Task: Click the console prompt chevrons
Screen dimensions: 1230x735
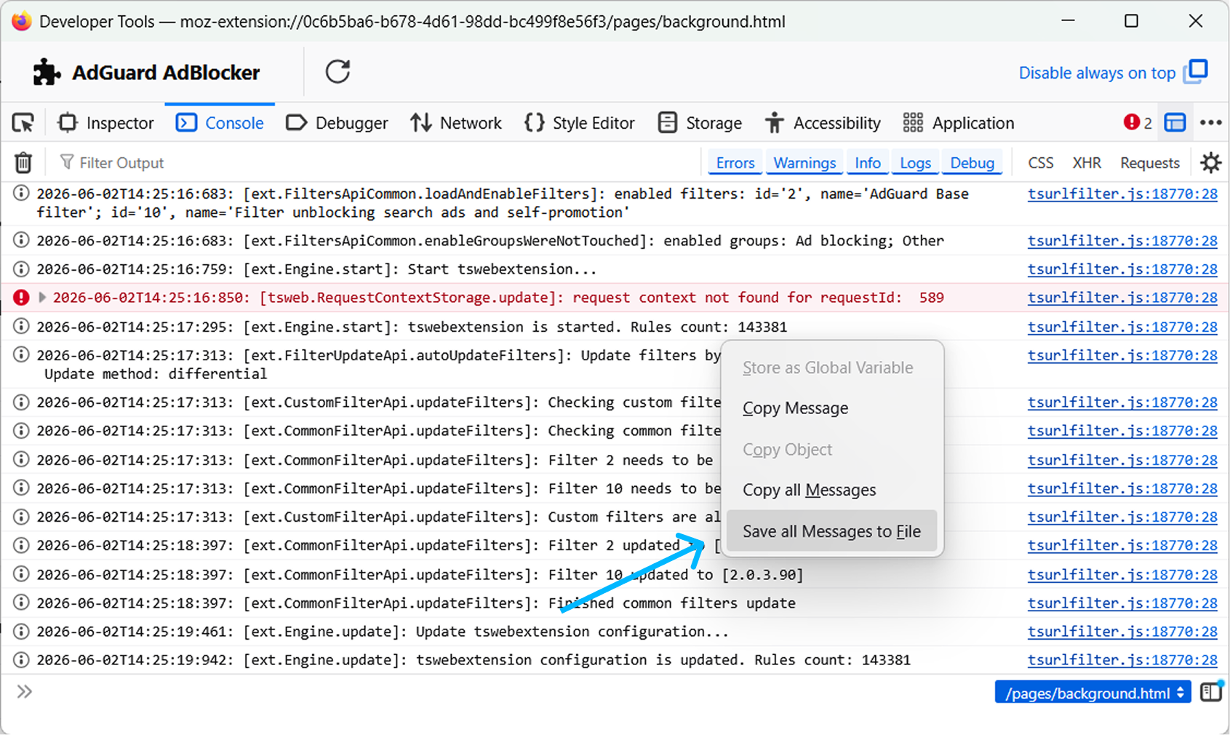Action: click(x=25, y=691)
